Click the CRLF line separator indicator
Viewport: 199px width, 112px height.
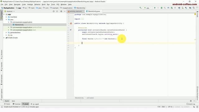pos(164,107)
